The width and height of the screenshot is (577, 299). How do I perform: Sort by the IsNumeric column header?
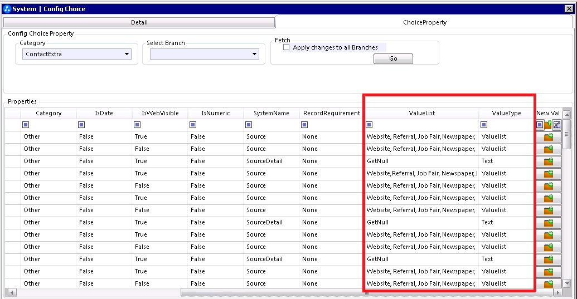pos(216,113)
